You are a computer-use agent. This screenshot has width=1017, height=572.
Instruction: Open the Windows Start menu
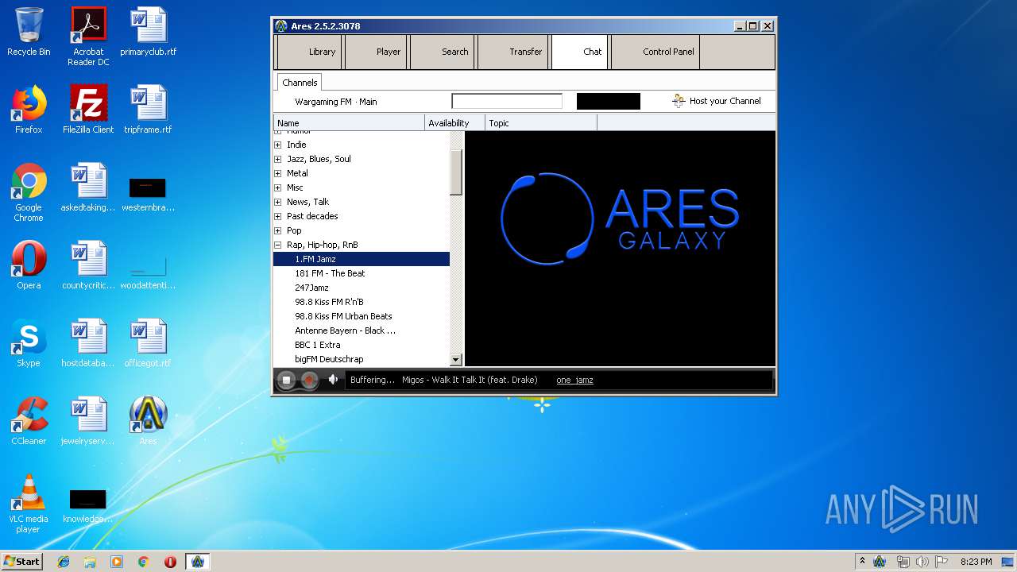tap(22, 561)
